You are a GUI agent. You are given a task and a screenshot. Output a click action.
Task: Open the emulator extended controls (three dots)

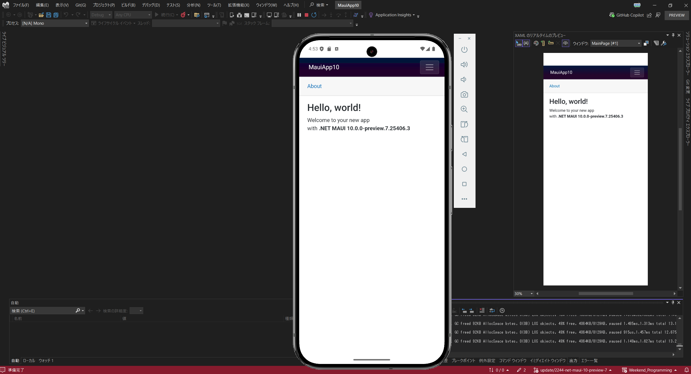(464, 199)
